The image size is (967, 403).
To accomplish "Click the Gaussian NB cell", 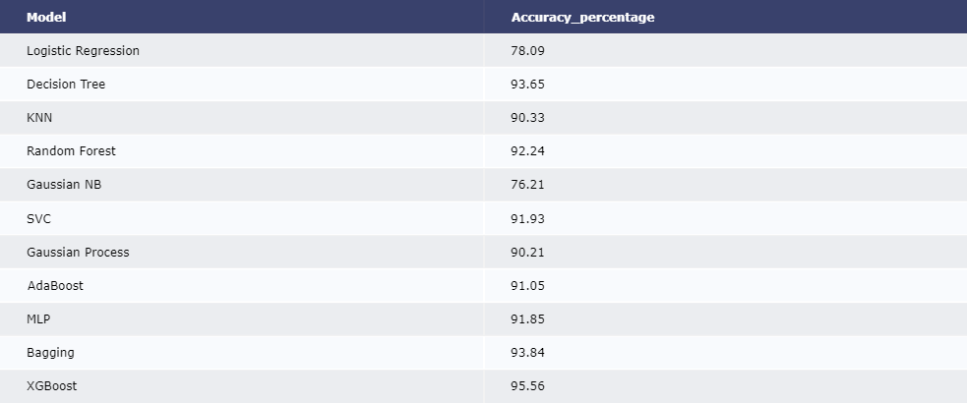I will (x=64, y=185).
